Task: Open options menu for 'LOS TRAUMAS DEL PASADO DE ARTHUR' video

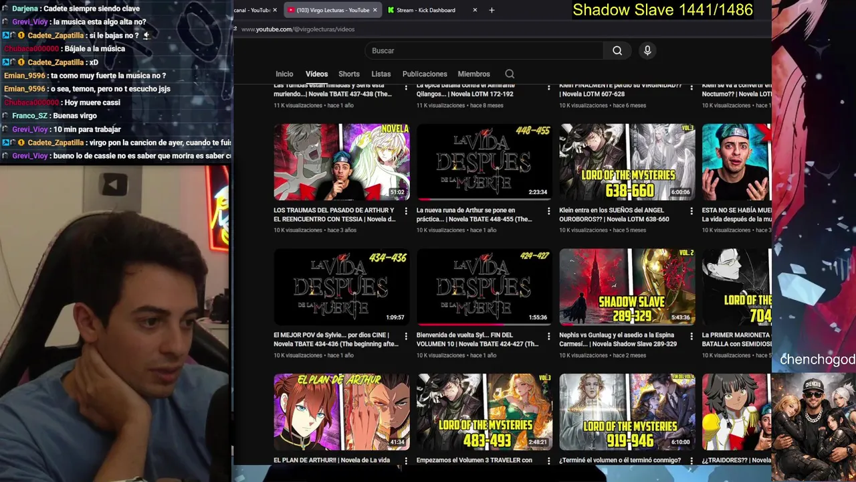Action: pos(405,211)
